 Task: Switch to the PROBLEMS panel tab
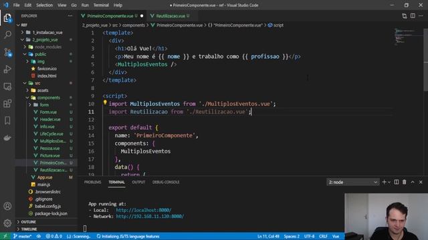point(92,182)
